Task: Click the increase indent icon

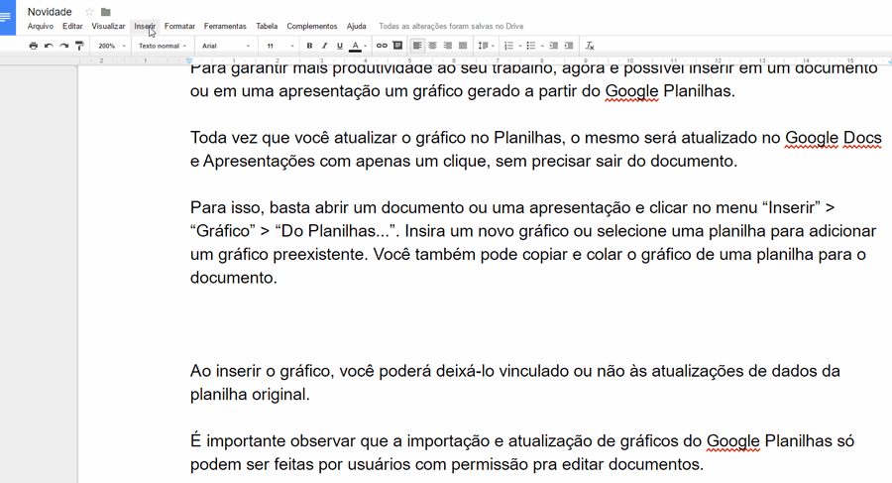Action: pyautogui.click(x=569, y=46)
